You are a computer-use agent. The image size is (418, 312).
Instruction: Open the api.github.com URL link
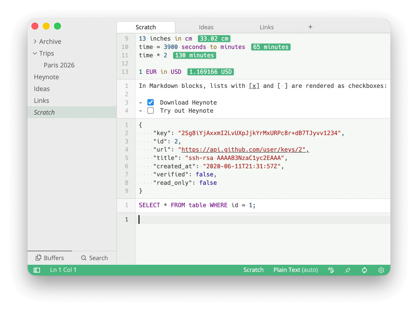coord(243,149)
